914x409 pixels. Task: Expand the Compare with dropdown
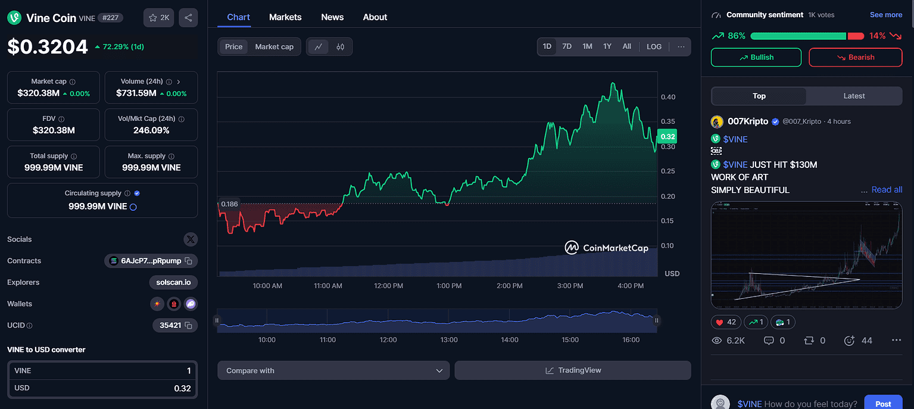[x=333, y=370]
